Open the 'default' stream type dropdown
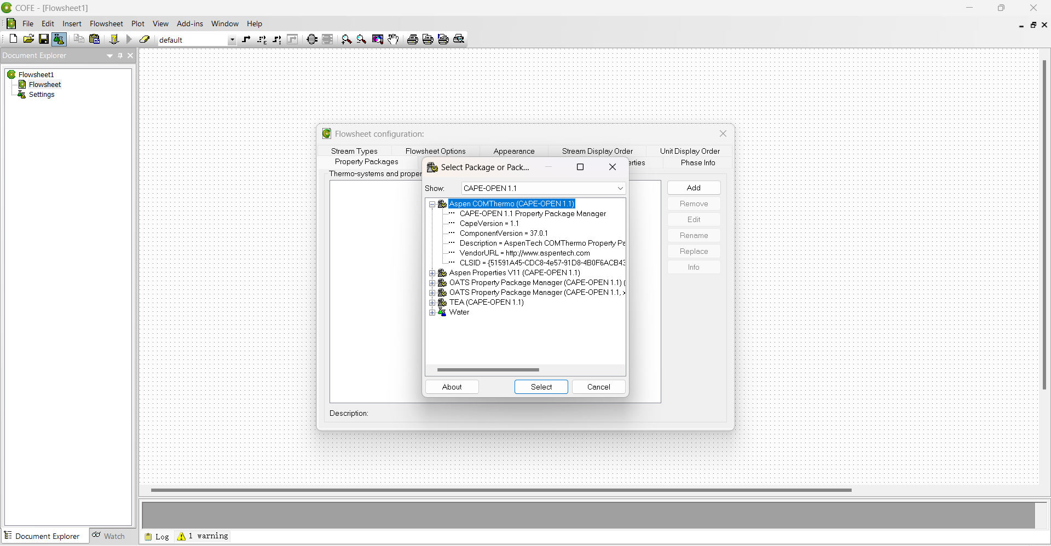 (232, 40)
